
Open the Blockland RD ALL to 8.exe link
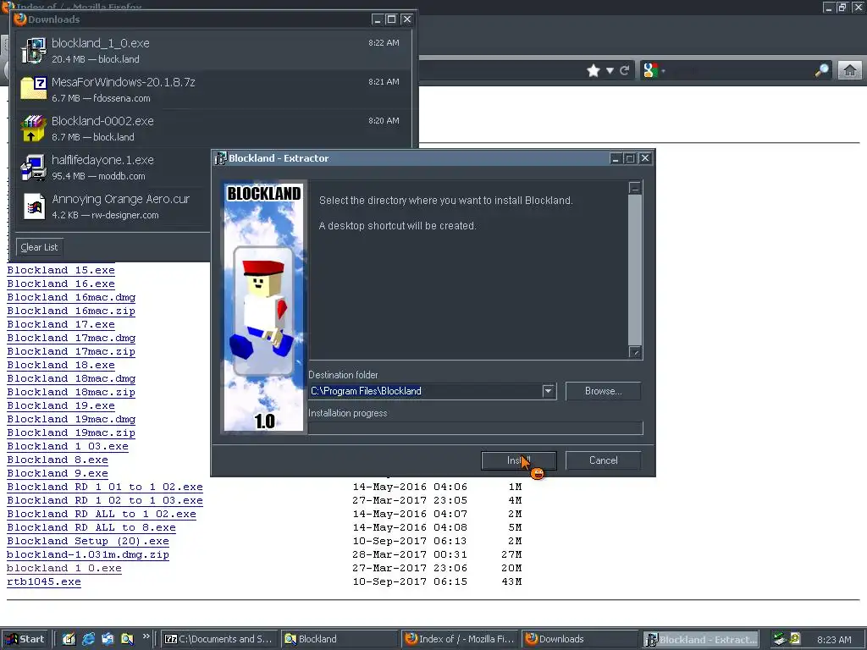[91, 527]
